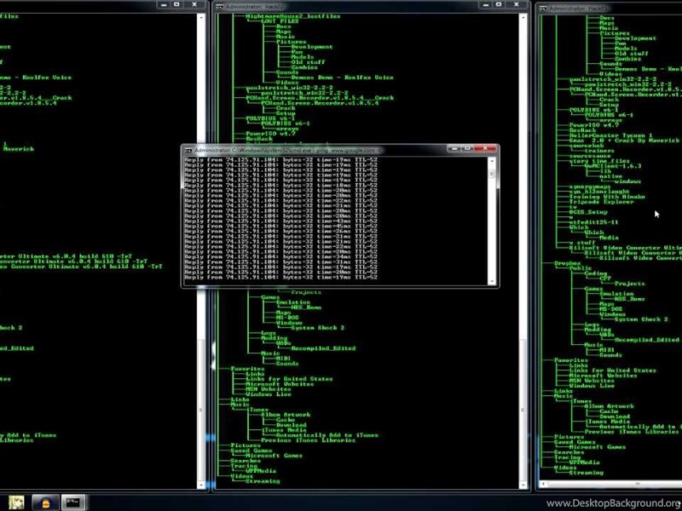
Task: Click the ping reply line with time=43ms
Action: 280,221
